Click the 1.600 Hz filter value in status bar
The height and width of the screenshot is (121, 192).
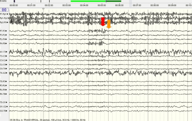coord(74,120)
